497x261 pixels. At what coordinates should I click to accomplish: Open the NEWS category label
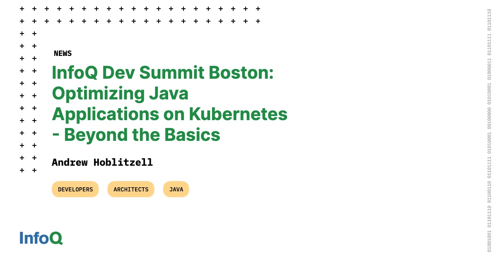tap(63, 53)
